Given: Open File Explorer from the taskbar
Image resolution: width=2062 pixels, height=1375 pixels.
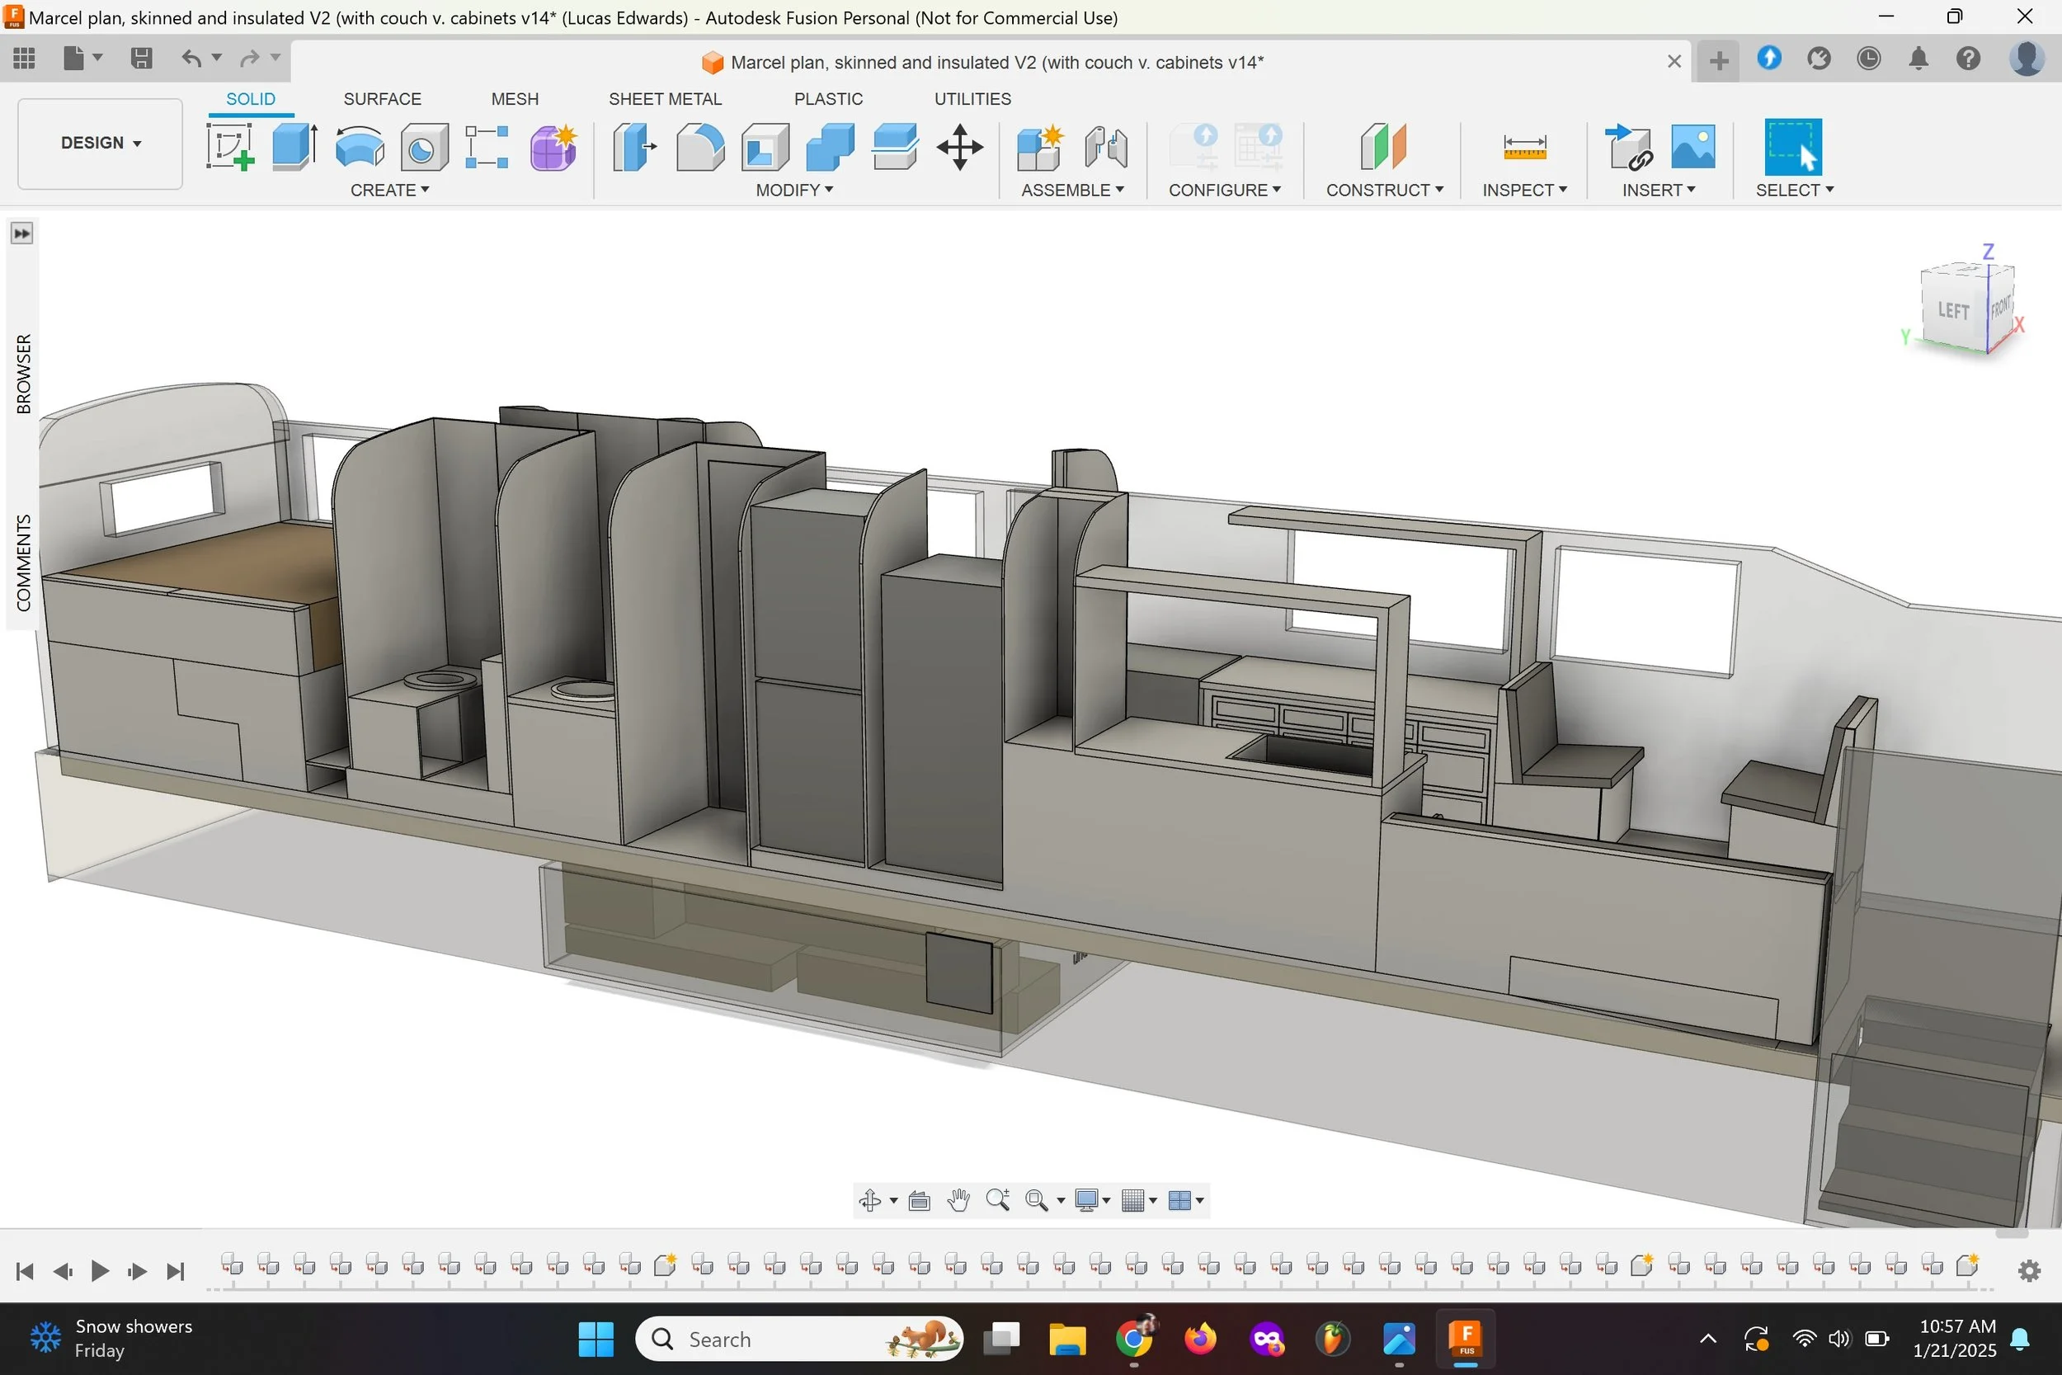Looking at the screenshot, I should pyautogui.click(x=1067, y=1339).
